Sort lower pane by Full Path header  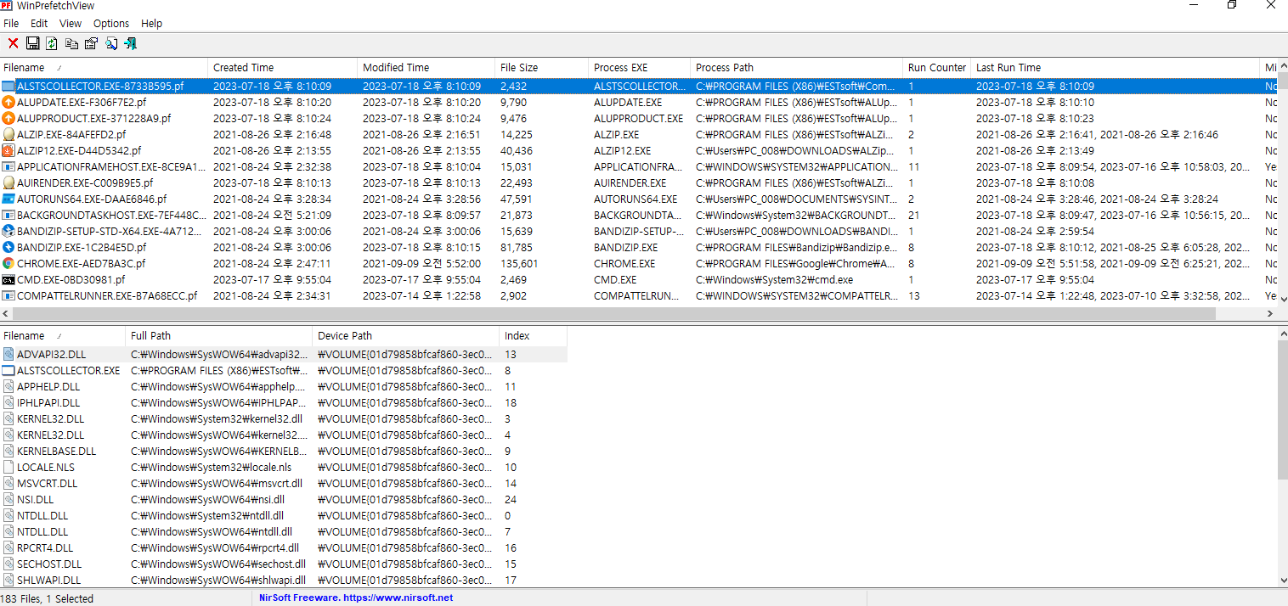tap(219, 336)
